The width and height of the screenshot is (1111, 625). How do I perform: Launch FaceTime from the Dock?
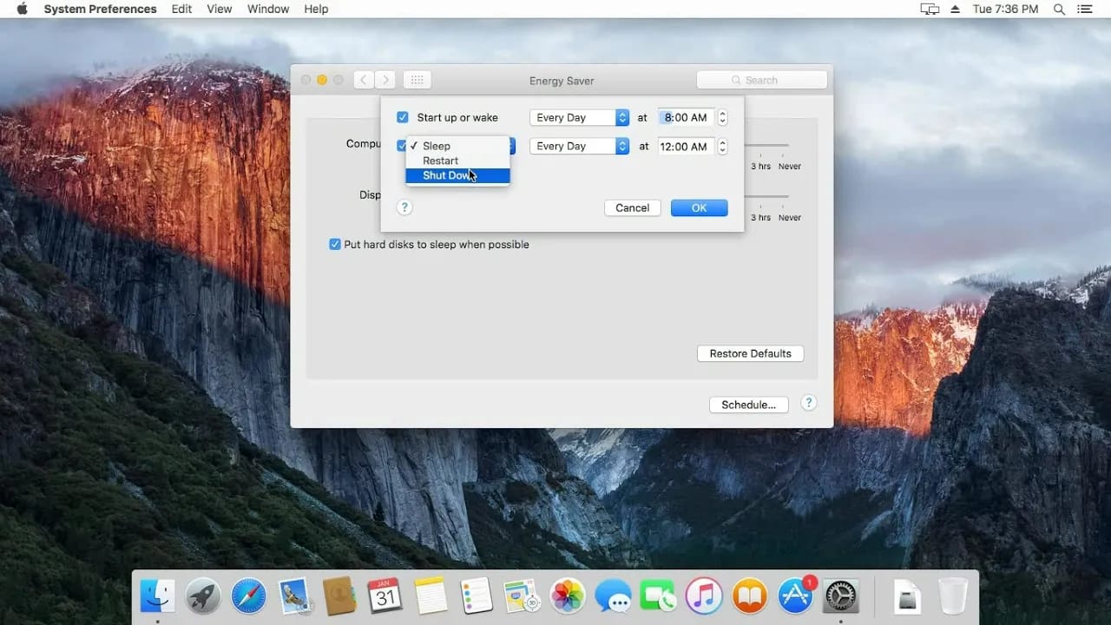pyautogui.click(x=658, y=596)
